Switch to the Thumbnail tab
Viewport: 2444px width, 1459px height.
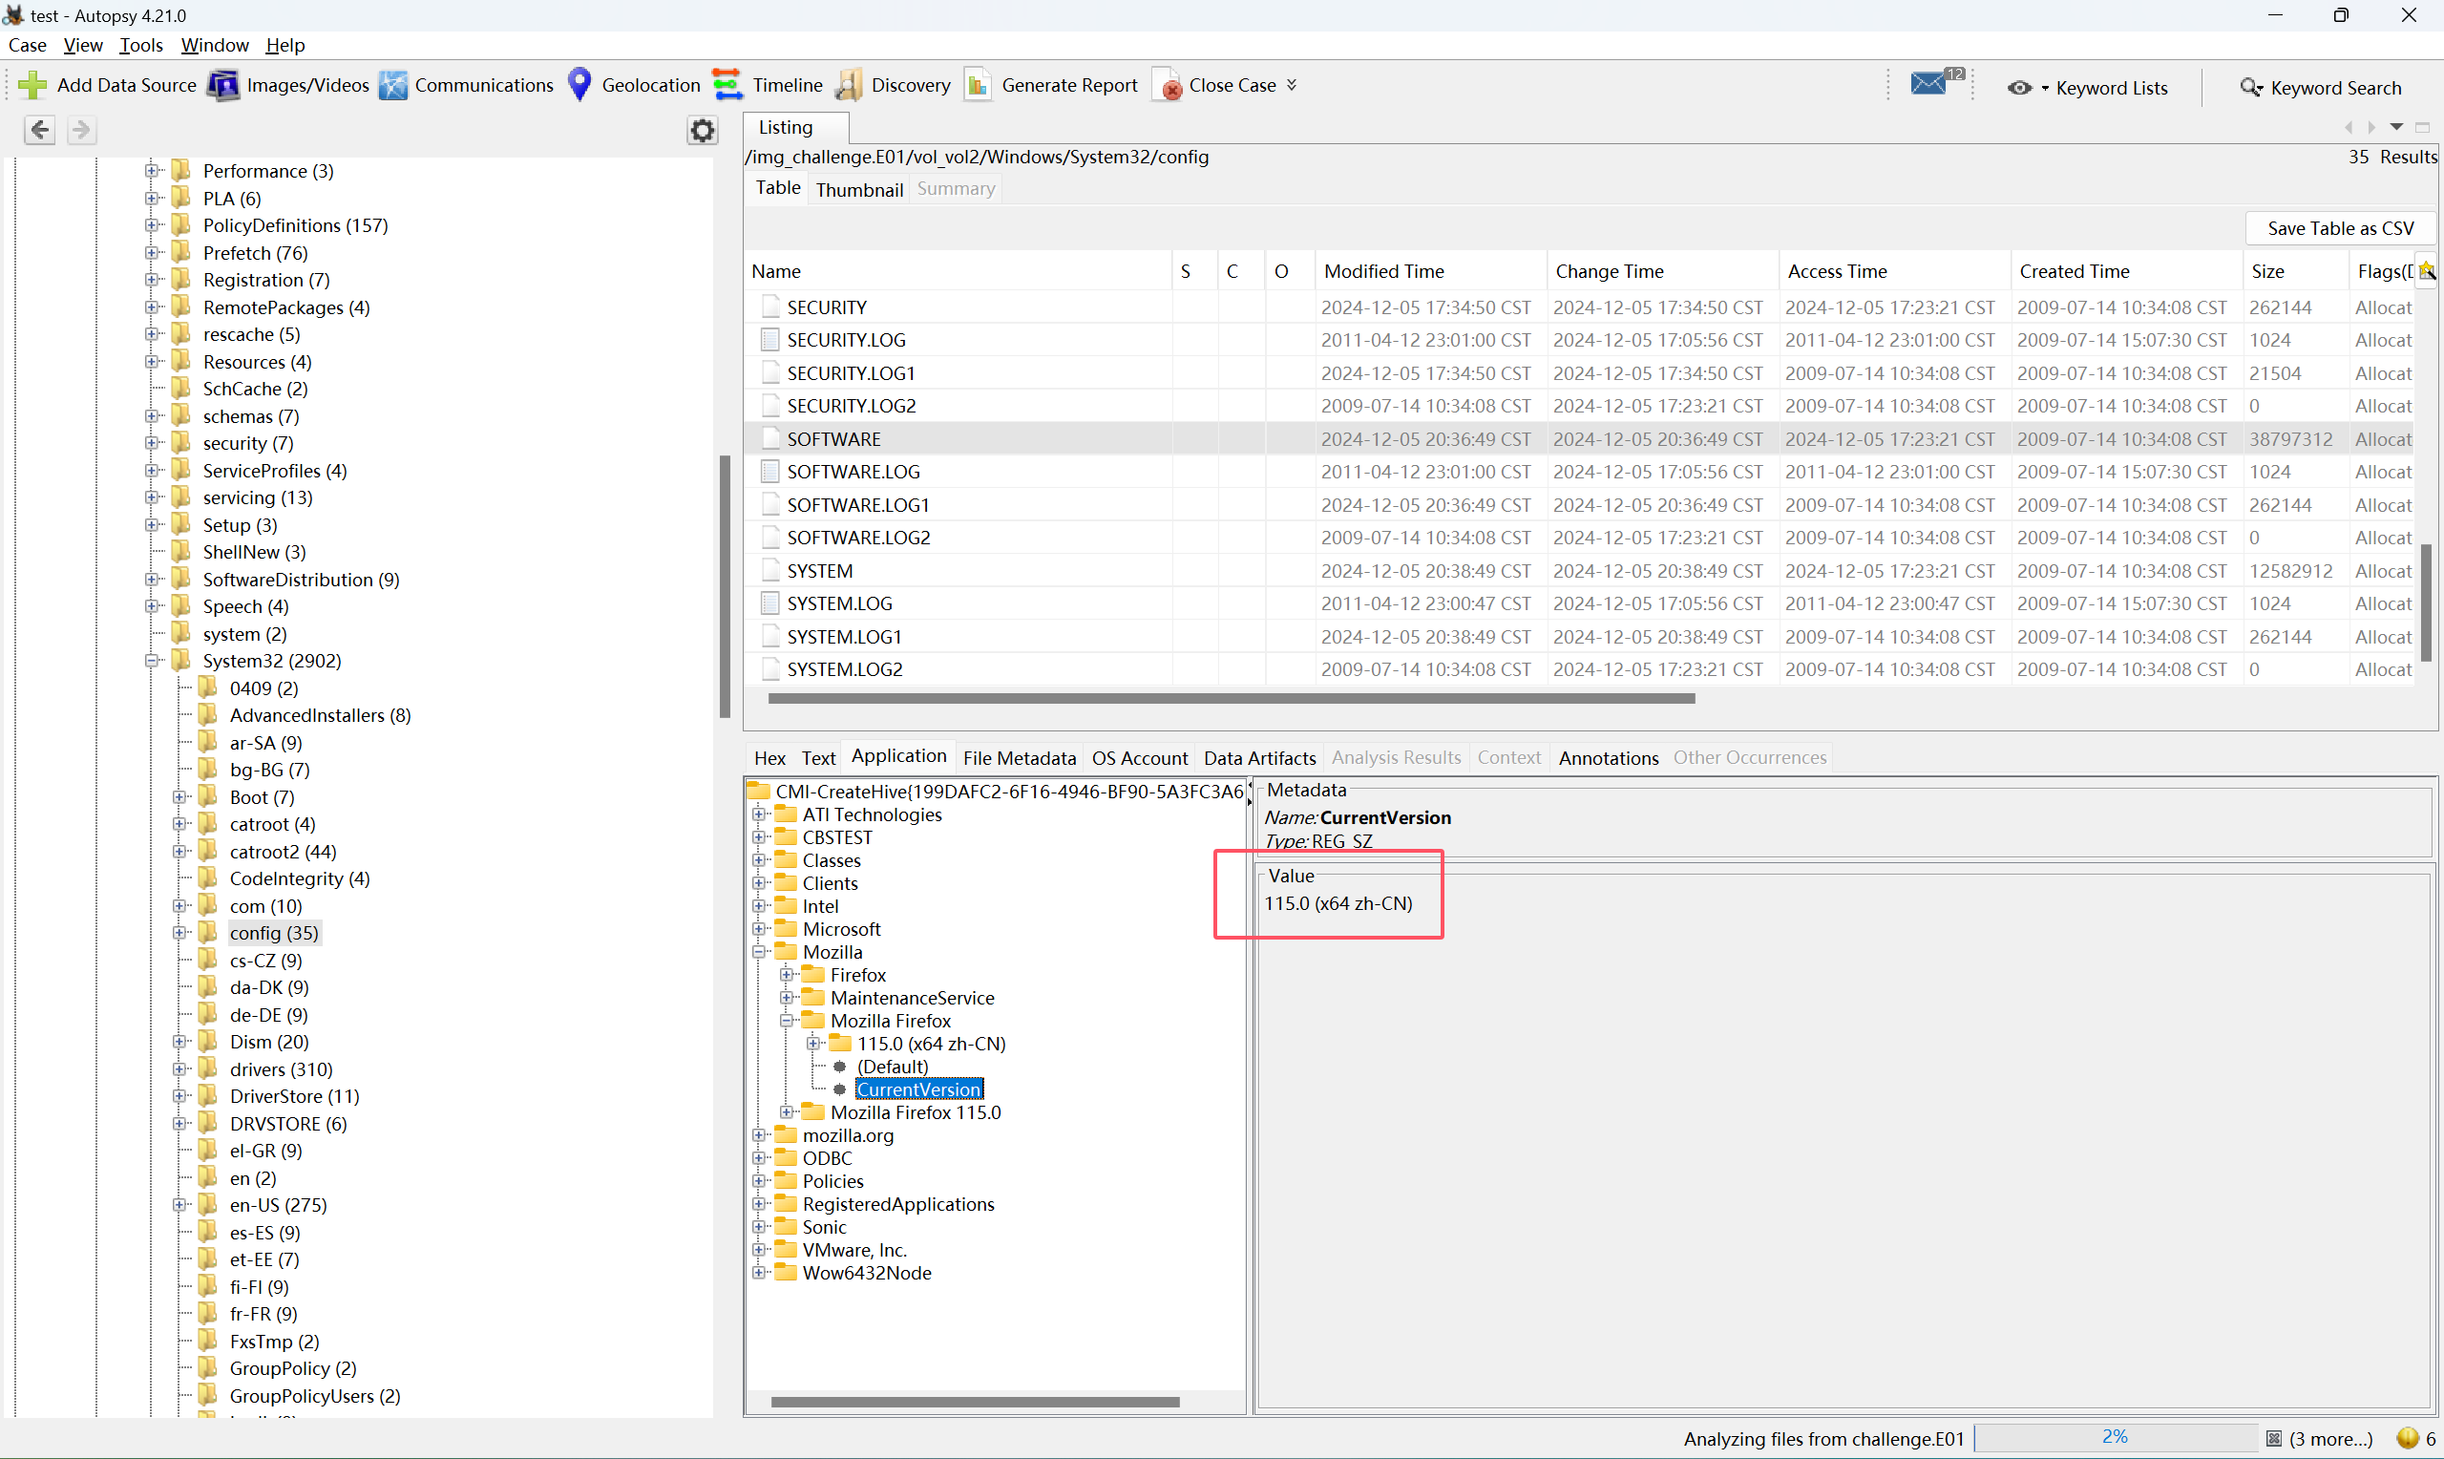point(859,189)
